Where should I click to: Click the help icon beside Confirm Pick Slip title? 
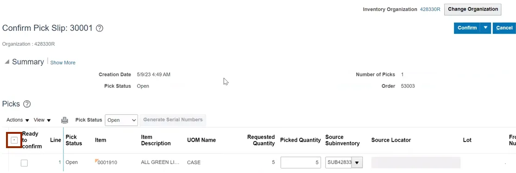(x=100, y=28)
